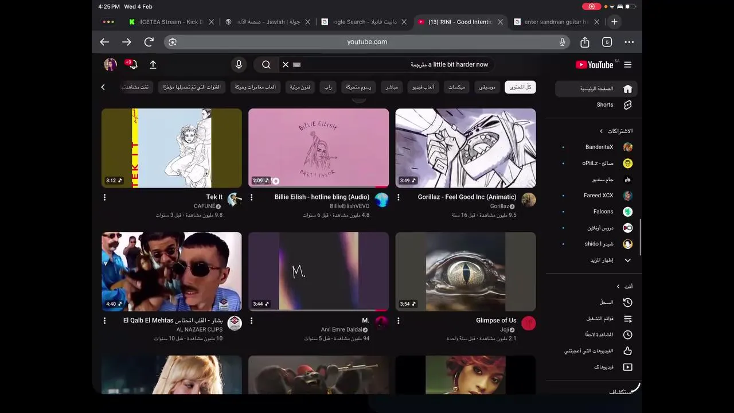Play the Tek It video thumbnail
734x413 pixels.
click(171, 148)
